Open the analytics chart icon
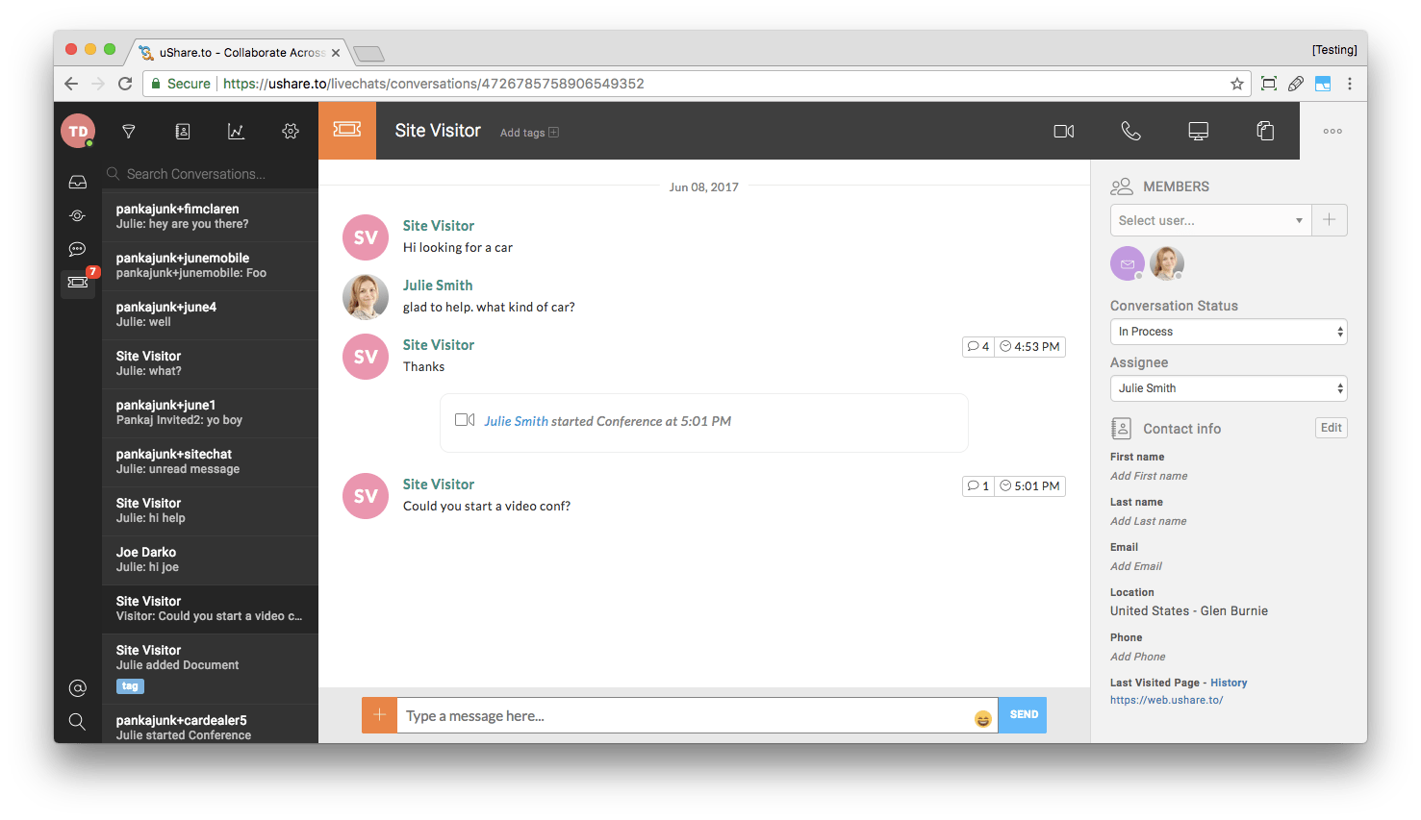The image size is (1421, 820). point(236,131)
